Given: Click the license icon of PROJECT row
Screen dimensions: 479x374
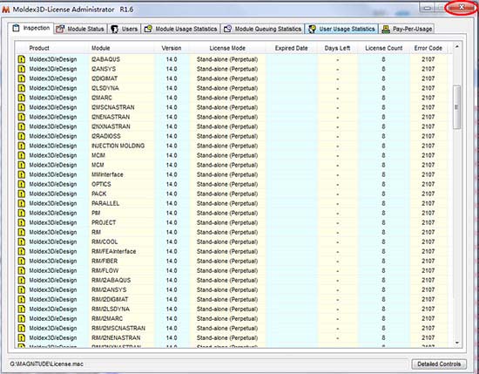Looking at the screenshot, I should pos(22,222).
